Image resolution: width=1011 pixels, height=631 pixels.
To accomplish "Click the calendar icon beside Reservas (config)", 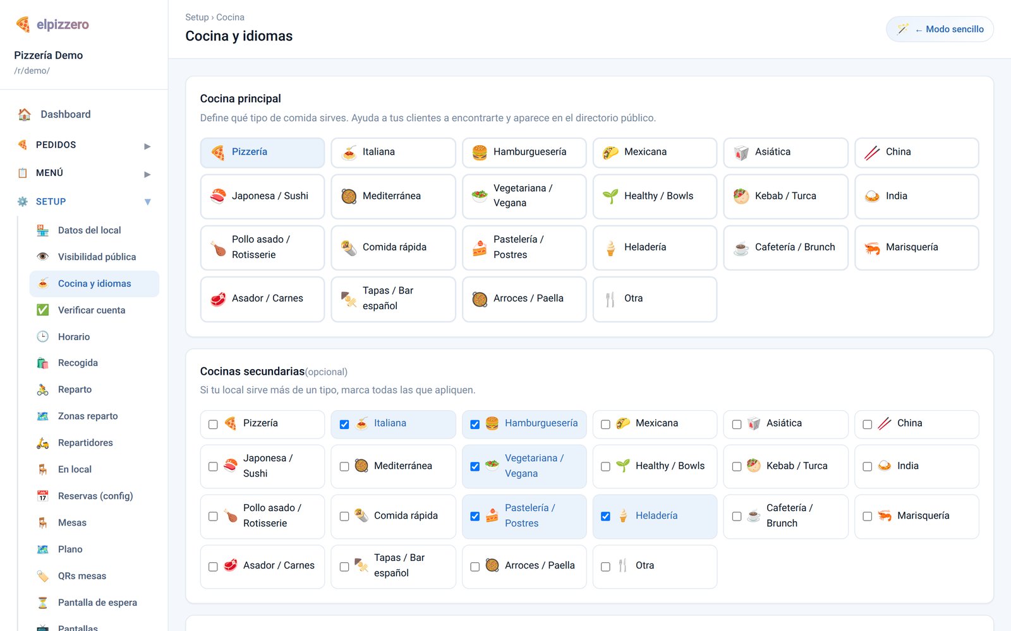I will click(x=43, y=496).
